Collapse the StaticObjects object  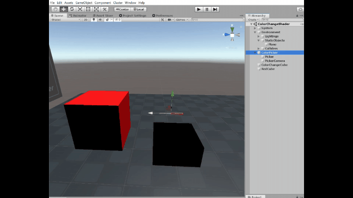click(x=259, y=40)
